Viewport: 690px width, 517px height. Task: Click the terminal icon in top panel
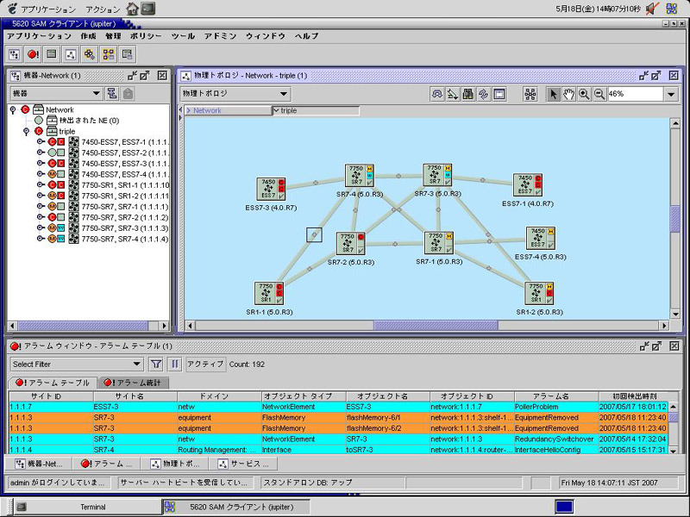coord(147,9)
